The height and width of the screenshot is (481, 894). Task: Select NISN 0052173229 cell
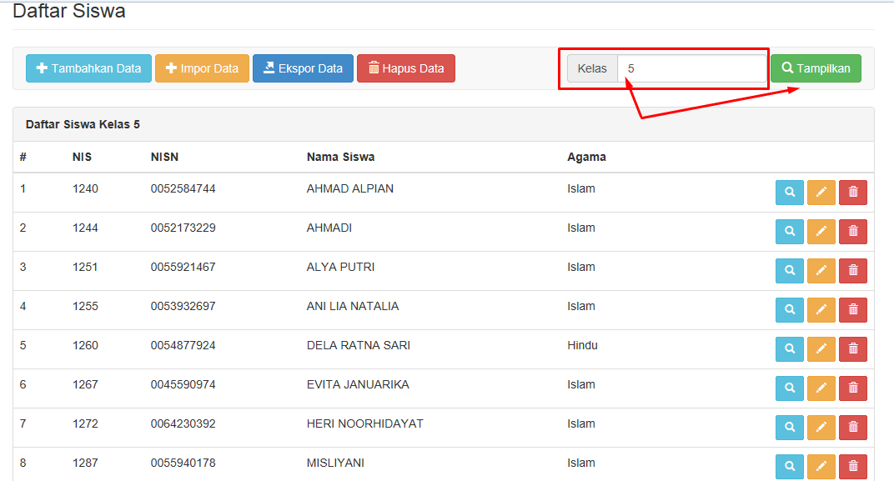pos(183,228)
